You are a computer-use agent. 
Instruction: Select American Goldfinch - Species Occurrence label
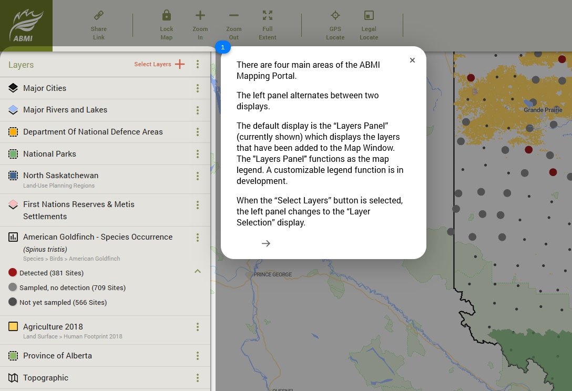[98, 236]
